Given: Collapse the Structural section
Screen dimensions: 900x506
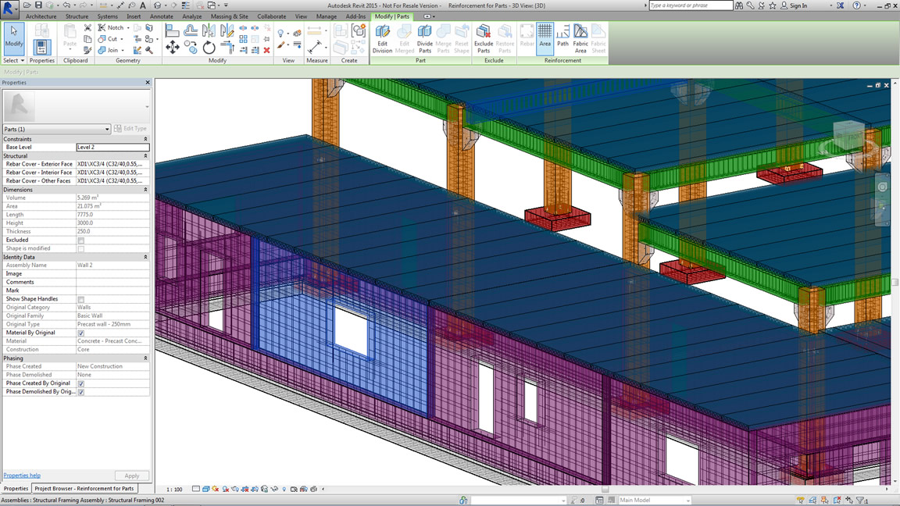Looking at the screenshot, I should (x=145, y=155).
